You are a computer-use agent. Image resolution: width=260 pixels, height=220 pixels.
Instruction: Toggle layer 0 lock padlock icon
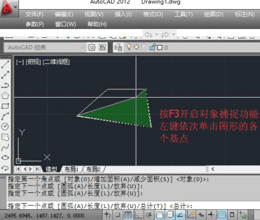153,47
